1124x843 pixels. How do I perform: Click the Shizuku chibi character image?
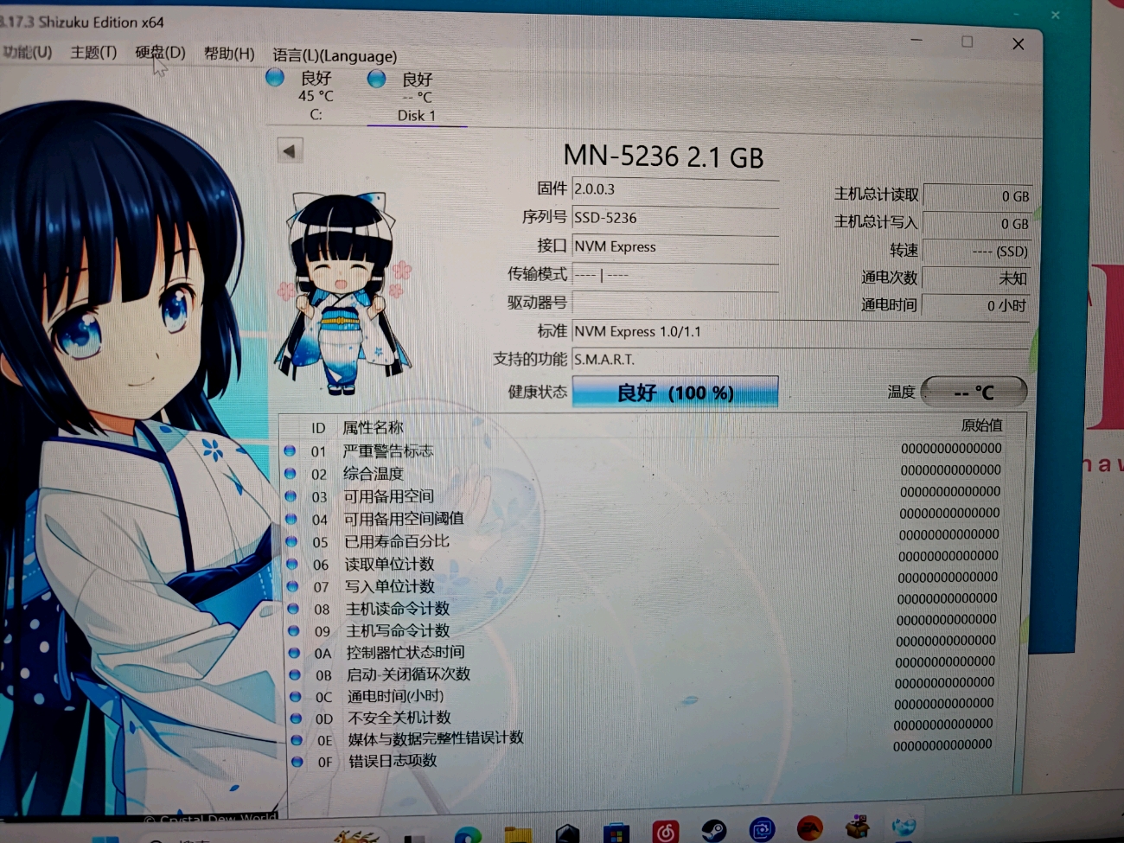[x=343, y=293]
